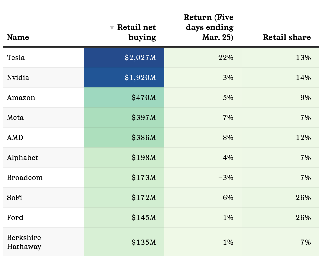Click Broadcom's −3% return value
This screenshot has height=259, width=322.
point(226,178)
